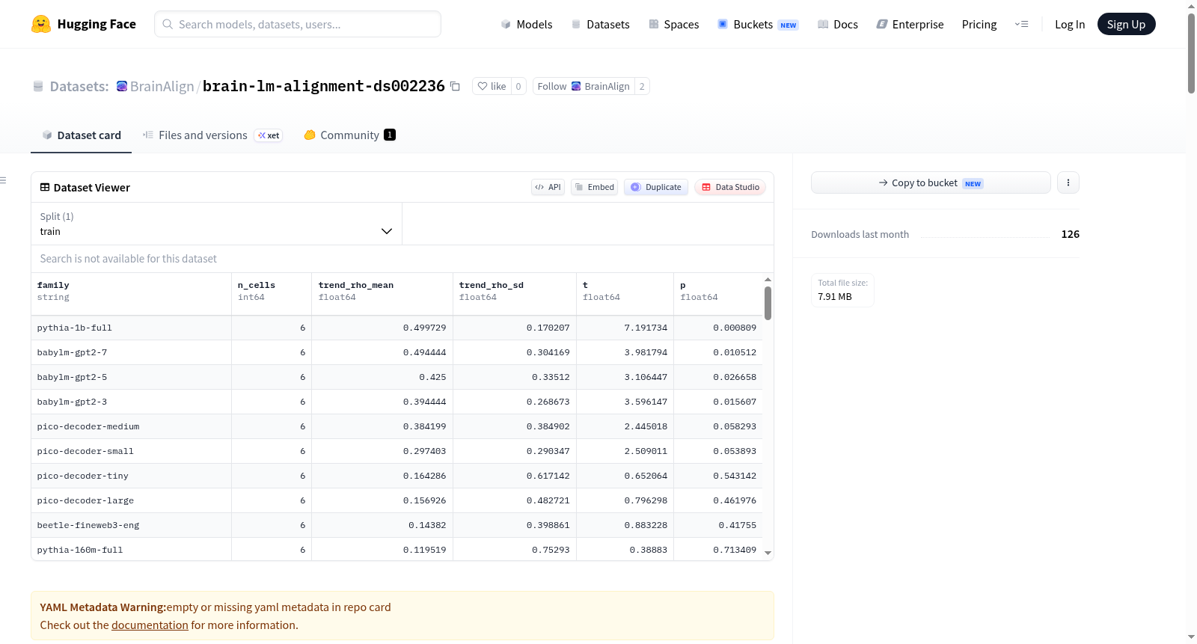Open the Models page

click(x=527, y=24)
